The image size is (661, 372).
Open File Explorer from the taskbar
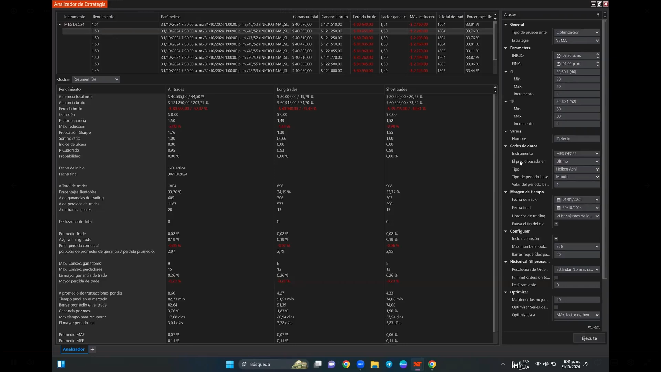(375, 364)
